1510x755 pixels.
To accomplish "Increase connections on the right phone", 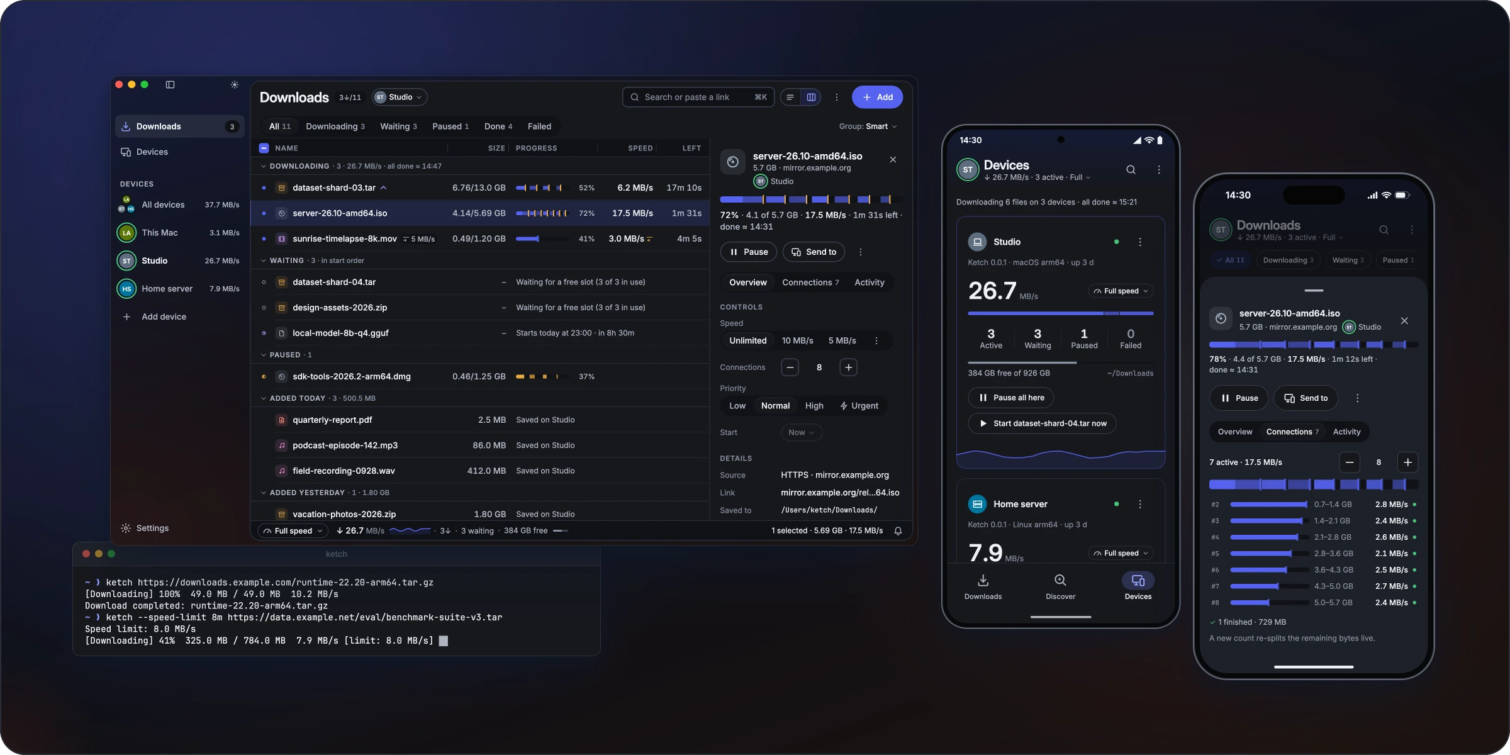I will (x=1407, y=462).
